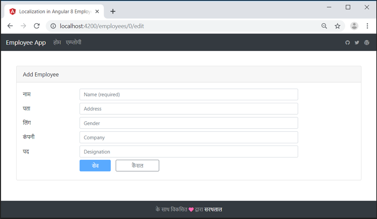This screenshot has width=377, height=219.
Task: Open the browser zoom search icon
Action: click(x=324, y=26)
